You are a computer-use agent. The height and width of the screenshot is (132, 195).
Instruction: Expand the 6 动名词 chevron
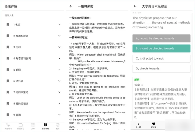point(59,81)
